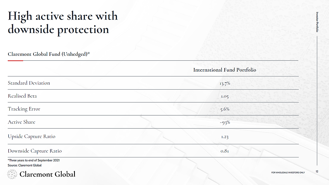The height and width of the screenshot is (185, 329).
Task: Select the 'Downside Capture Ratio' row label
Action: (x=35, y=151)
